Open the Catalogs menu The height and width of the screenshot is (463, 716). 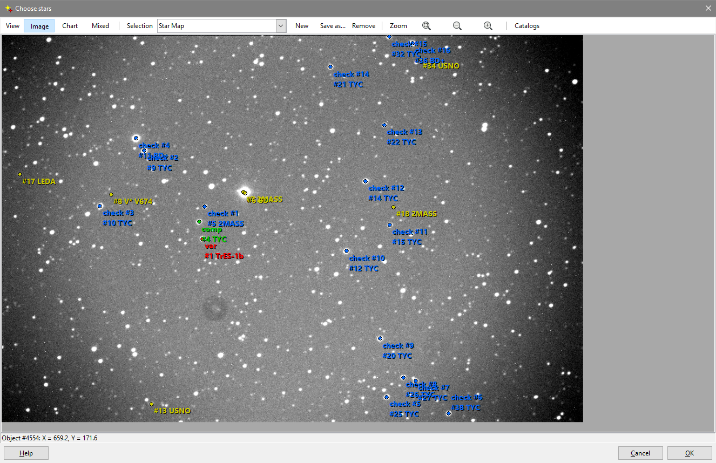527,26
